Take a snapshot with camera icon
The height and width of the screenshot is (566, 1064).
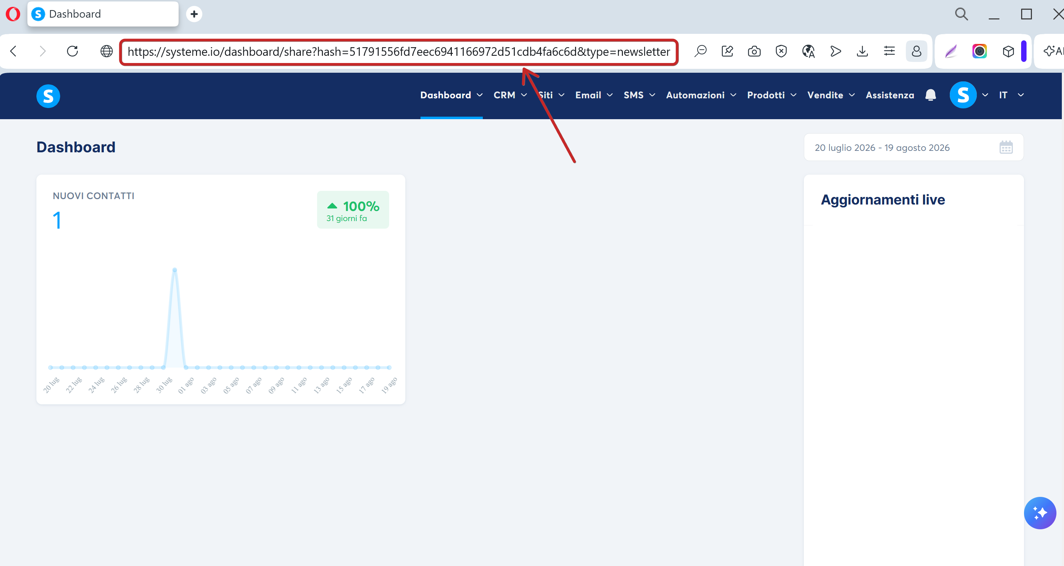754,51
